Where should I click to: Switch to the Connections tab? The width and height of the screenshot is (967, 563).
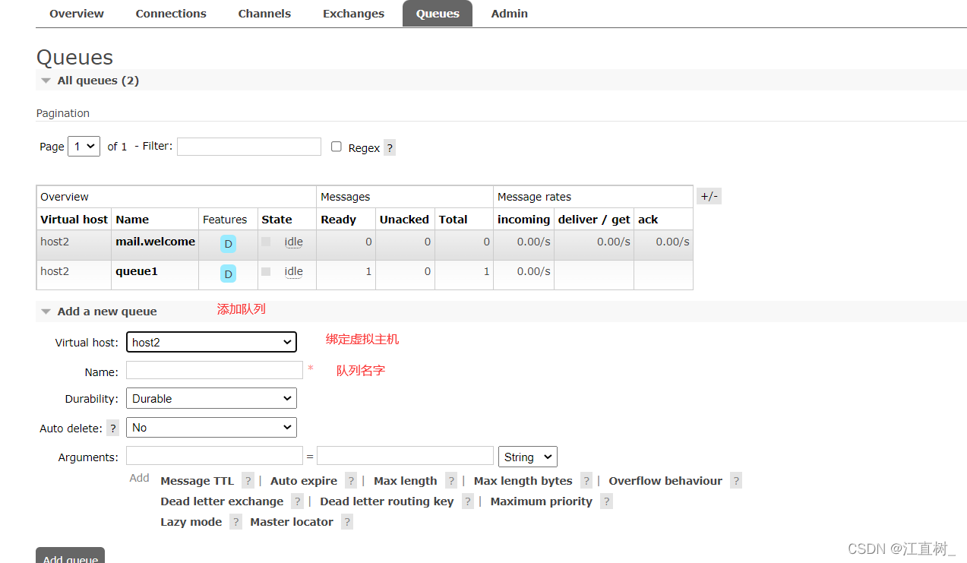(171, 14)
